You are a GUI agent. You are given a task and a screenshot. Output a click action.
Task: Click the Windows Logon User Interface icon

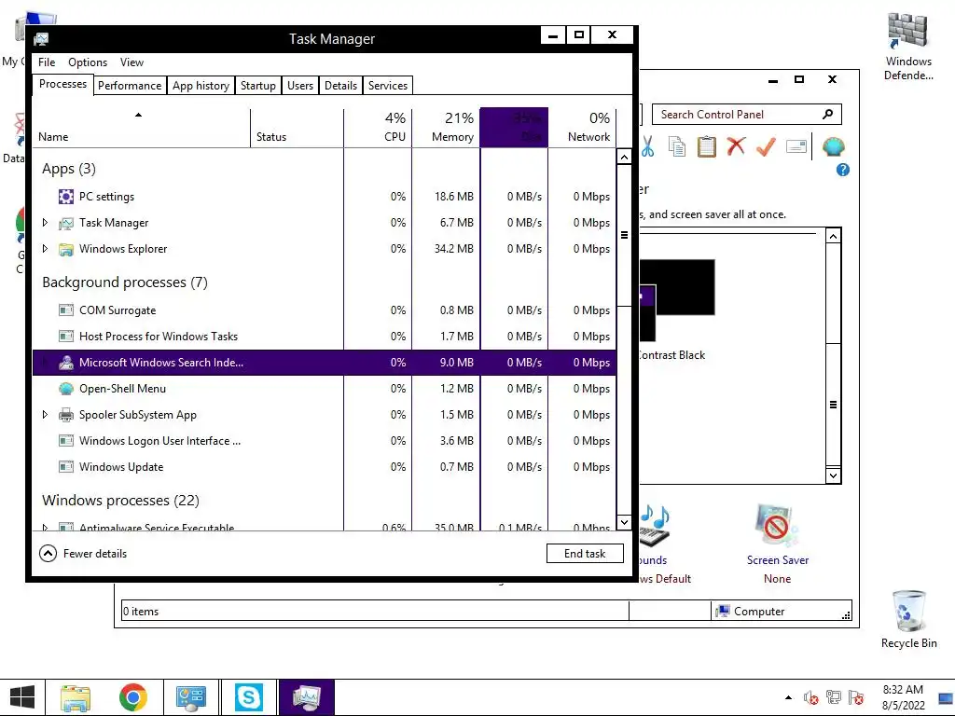point(66,441)
